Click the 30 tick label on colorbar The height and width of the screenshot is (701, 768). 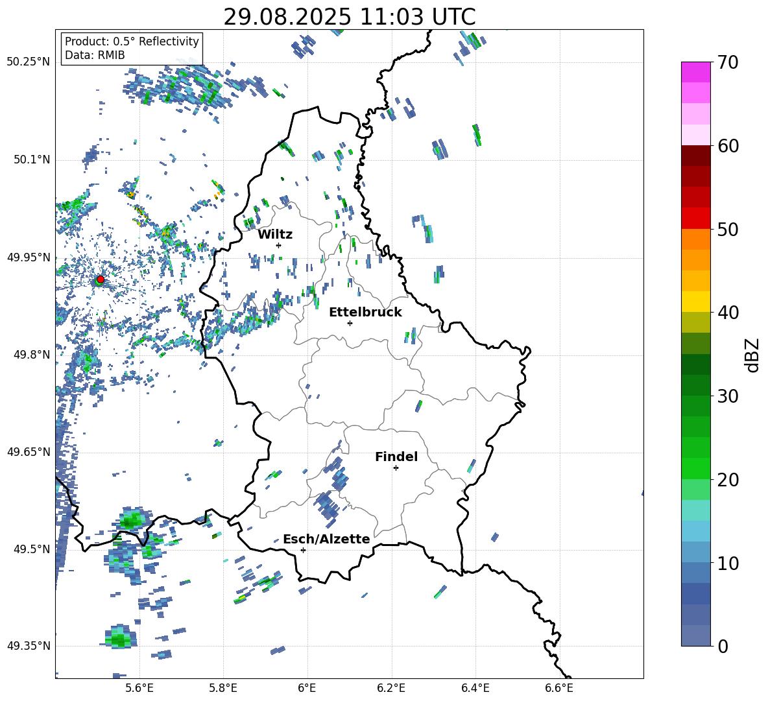click(x=728, y=396)
